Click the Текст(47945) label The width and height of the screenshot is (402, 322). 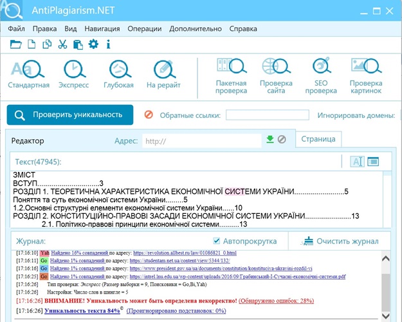click(38, 162)
